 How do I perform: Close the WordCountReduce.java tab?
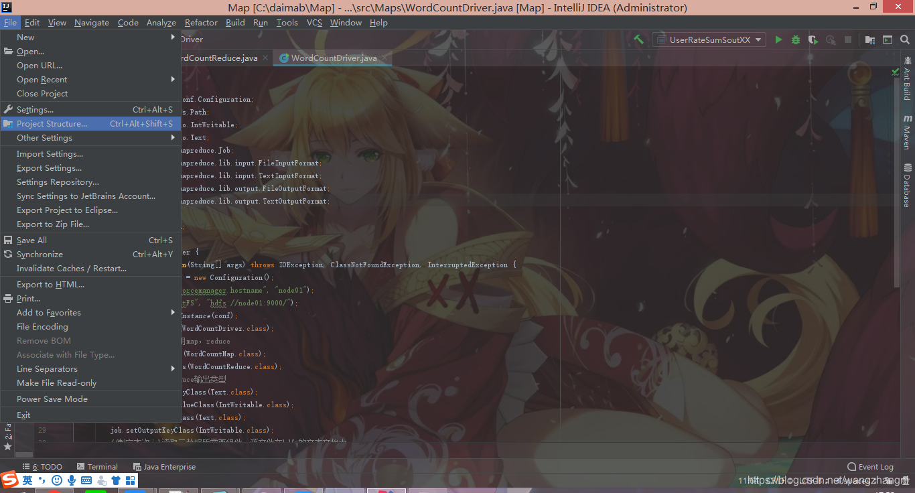[x=265, y=58]
